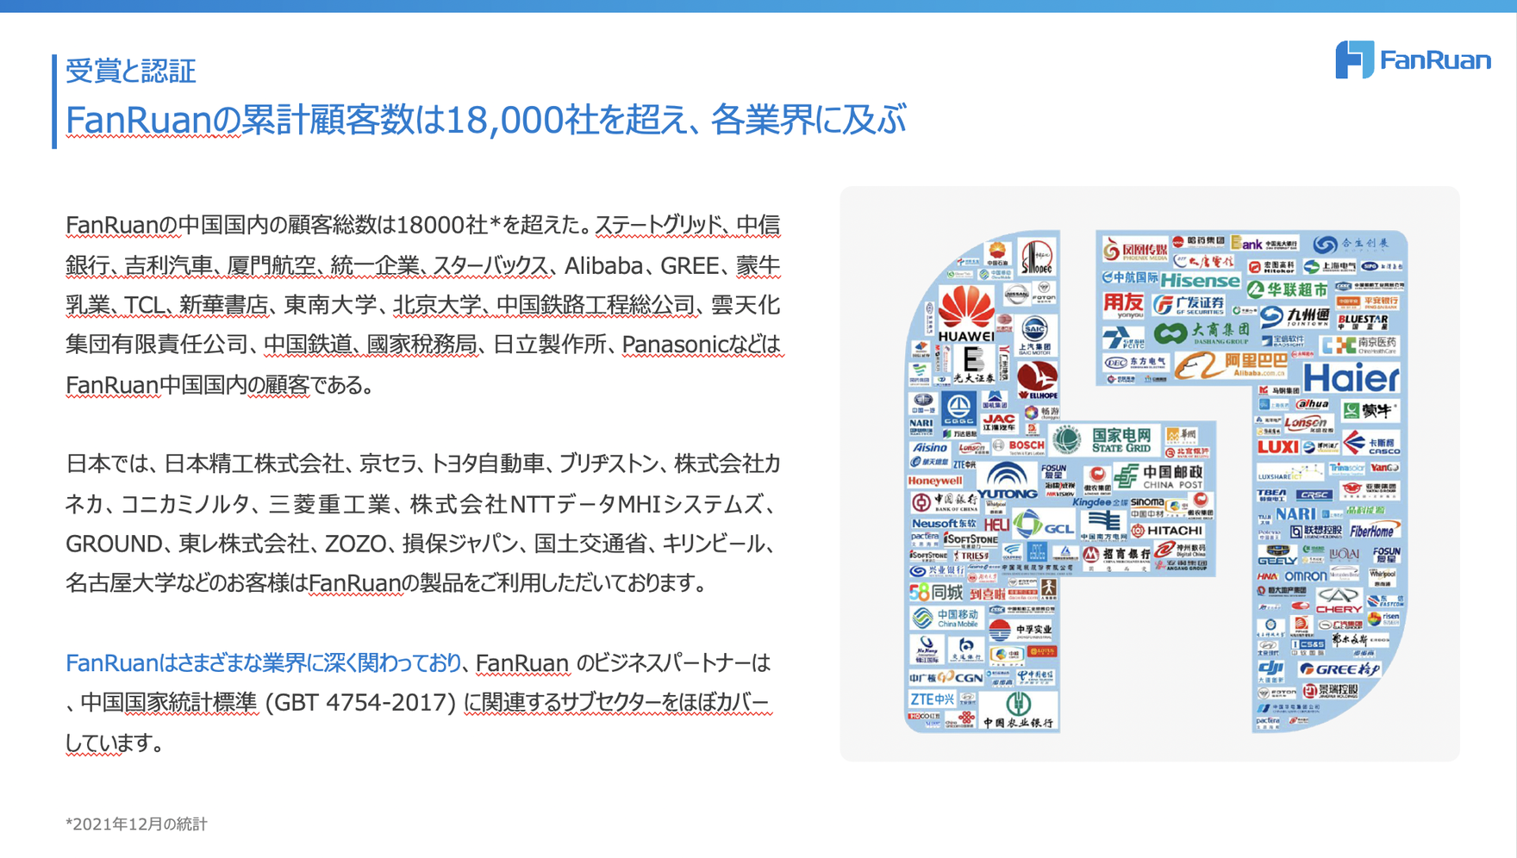Click the CHERY logo
The height and width of the screenshot is (858, 1517).
1338,601
